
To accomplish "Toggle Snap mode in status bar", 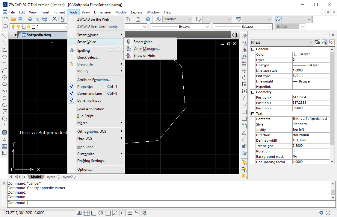I will (79, 213).
